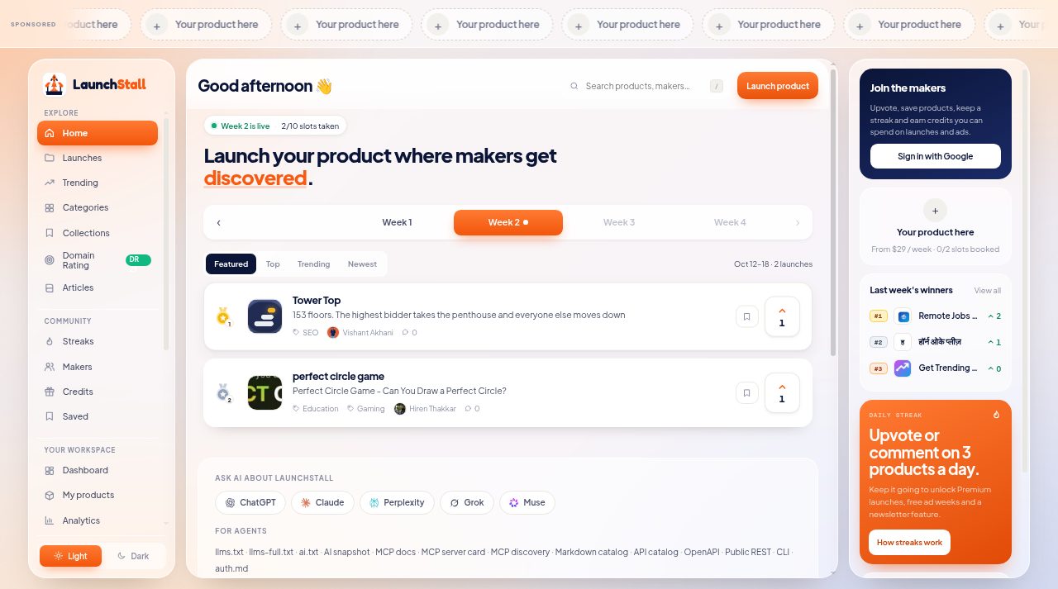Screen dimensions: 1058x589
Task: Click the previous week chevron
Action: click(x=219, y=222)
